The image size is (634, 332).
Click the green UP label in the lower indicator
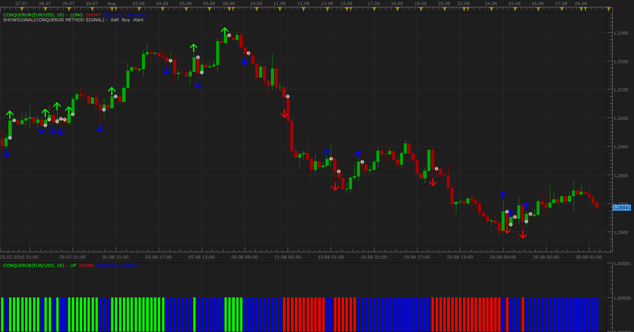coord(73,265)
